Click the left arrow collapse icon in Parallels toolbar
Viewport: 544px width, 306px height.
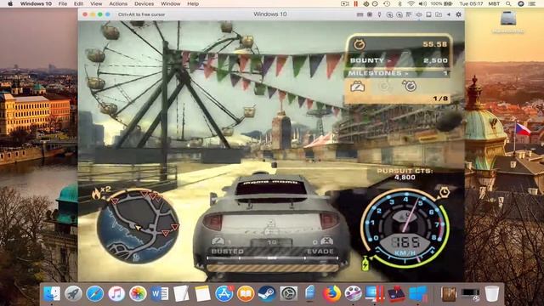click(448, 14)
